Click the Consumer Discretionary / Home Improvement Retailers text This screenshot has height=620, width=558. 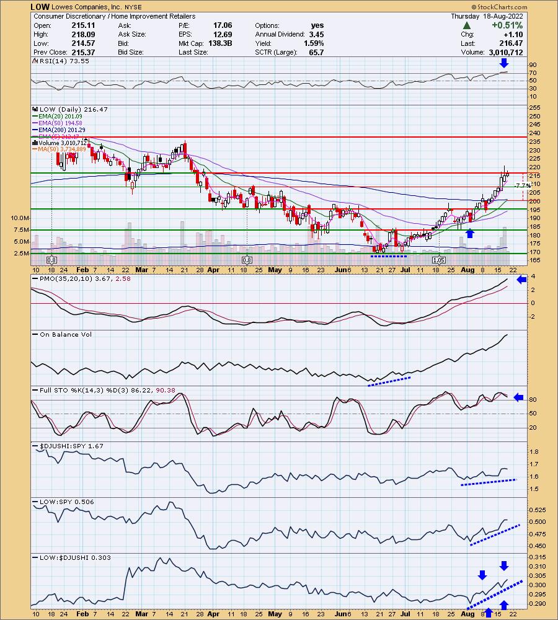114,16
